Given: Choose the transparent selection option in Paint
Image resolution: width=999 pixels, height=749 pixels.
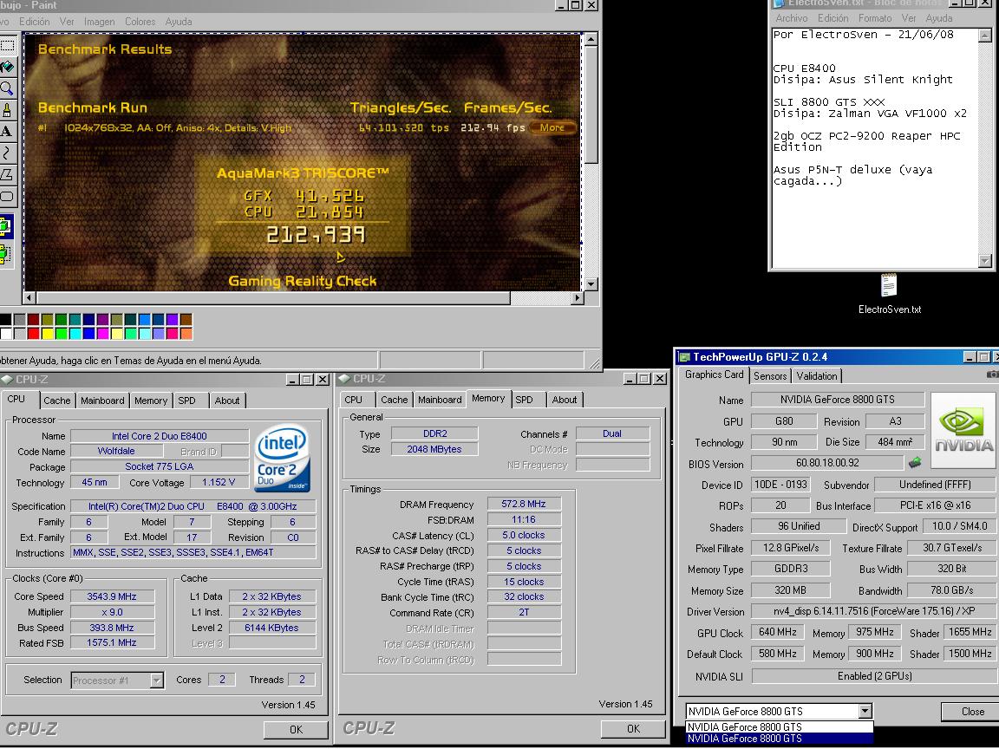Looking at the screenshot, I should click(5, 254).
